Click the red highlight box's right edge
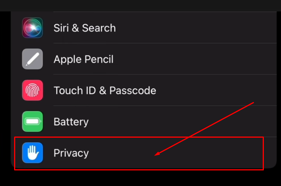The image size is (281, 186). pyautogui.click(x=263, y=153)
